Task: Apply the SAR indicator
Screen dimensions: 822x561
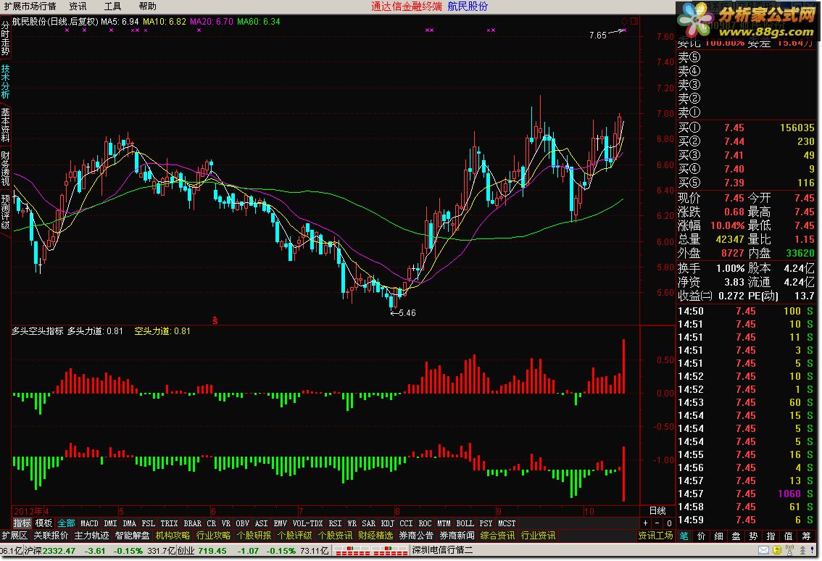Action: pyautogui.click(x=368, y=523)
